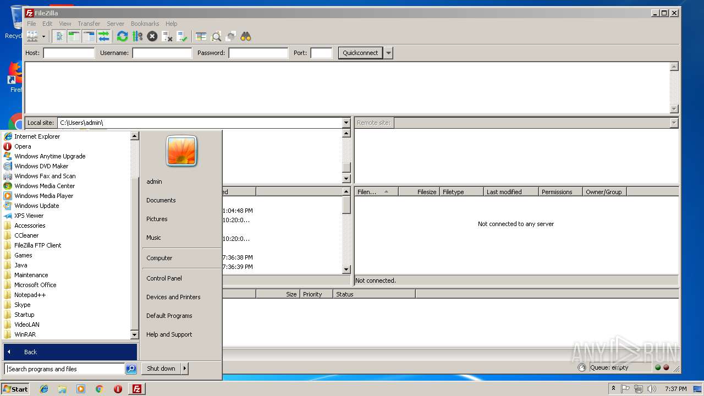The image size is (704, 396).
Task: Click the FileZilla taskbar button
Action: click(137, 389)
